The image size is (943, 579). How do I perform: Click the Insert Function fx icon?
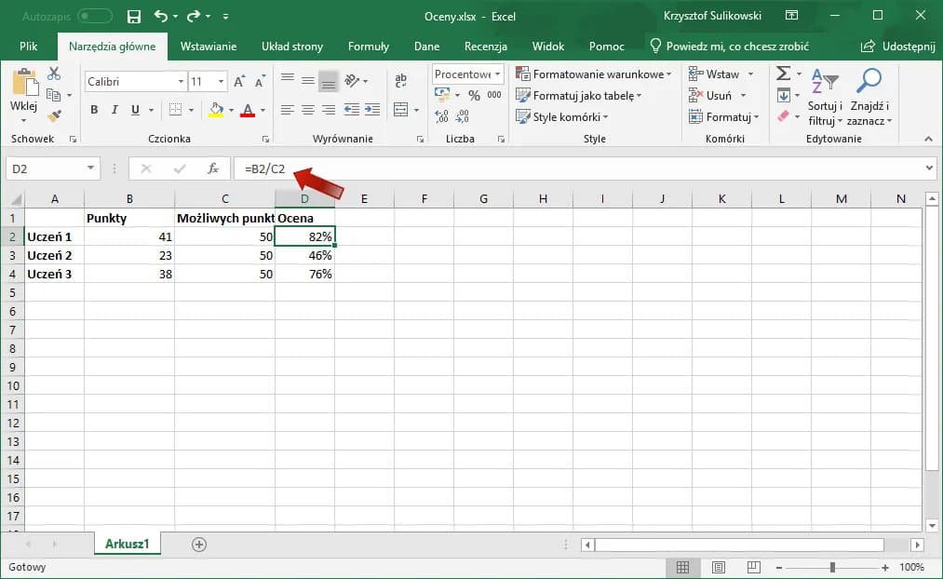[213, 168]
